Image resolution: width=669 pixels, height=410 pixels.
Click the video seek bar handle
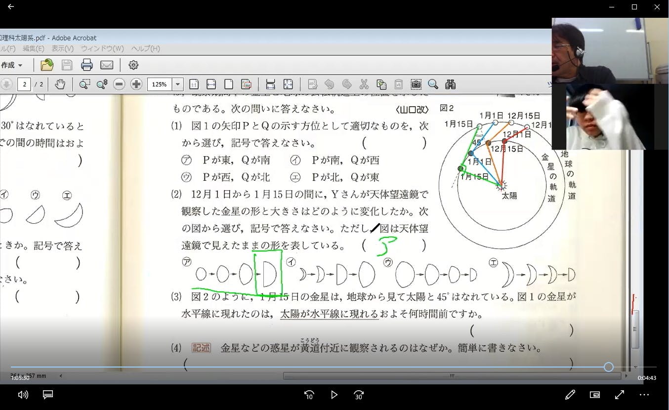pyautogui.click(x=609, y=367)
